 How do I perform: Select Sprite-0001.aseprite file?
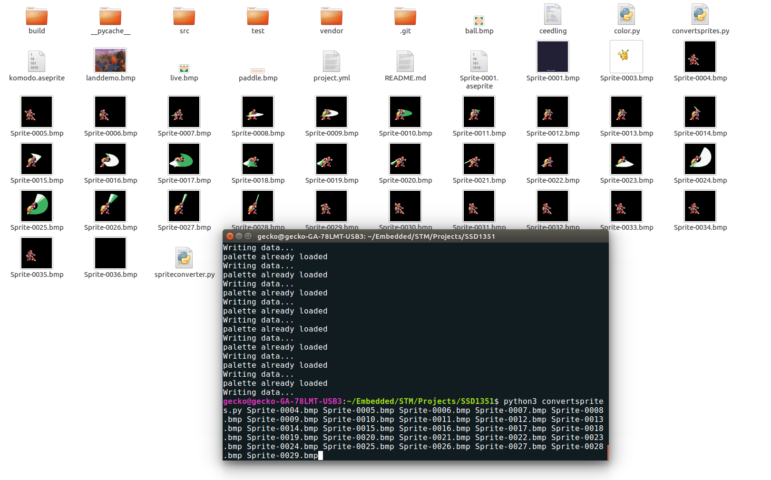(479, 61)
